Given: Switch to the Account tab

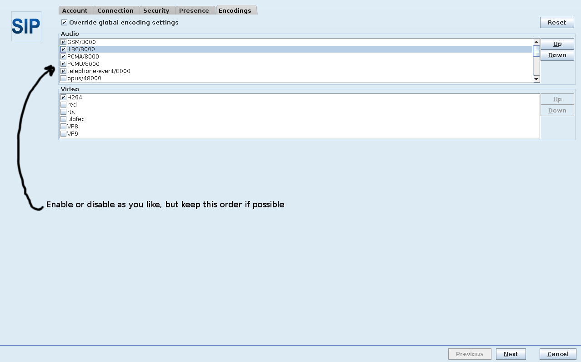Looking at the screenshot, I should [75, 10].
